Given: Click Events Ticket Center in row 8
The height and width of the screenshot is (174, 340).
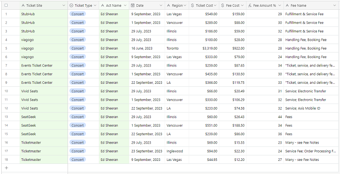Looking at the screenshot, I should [x=44, y=74].
